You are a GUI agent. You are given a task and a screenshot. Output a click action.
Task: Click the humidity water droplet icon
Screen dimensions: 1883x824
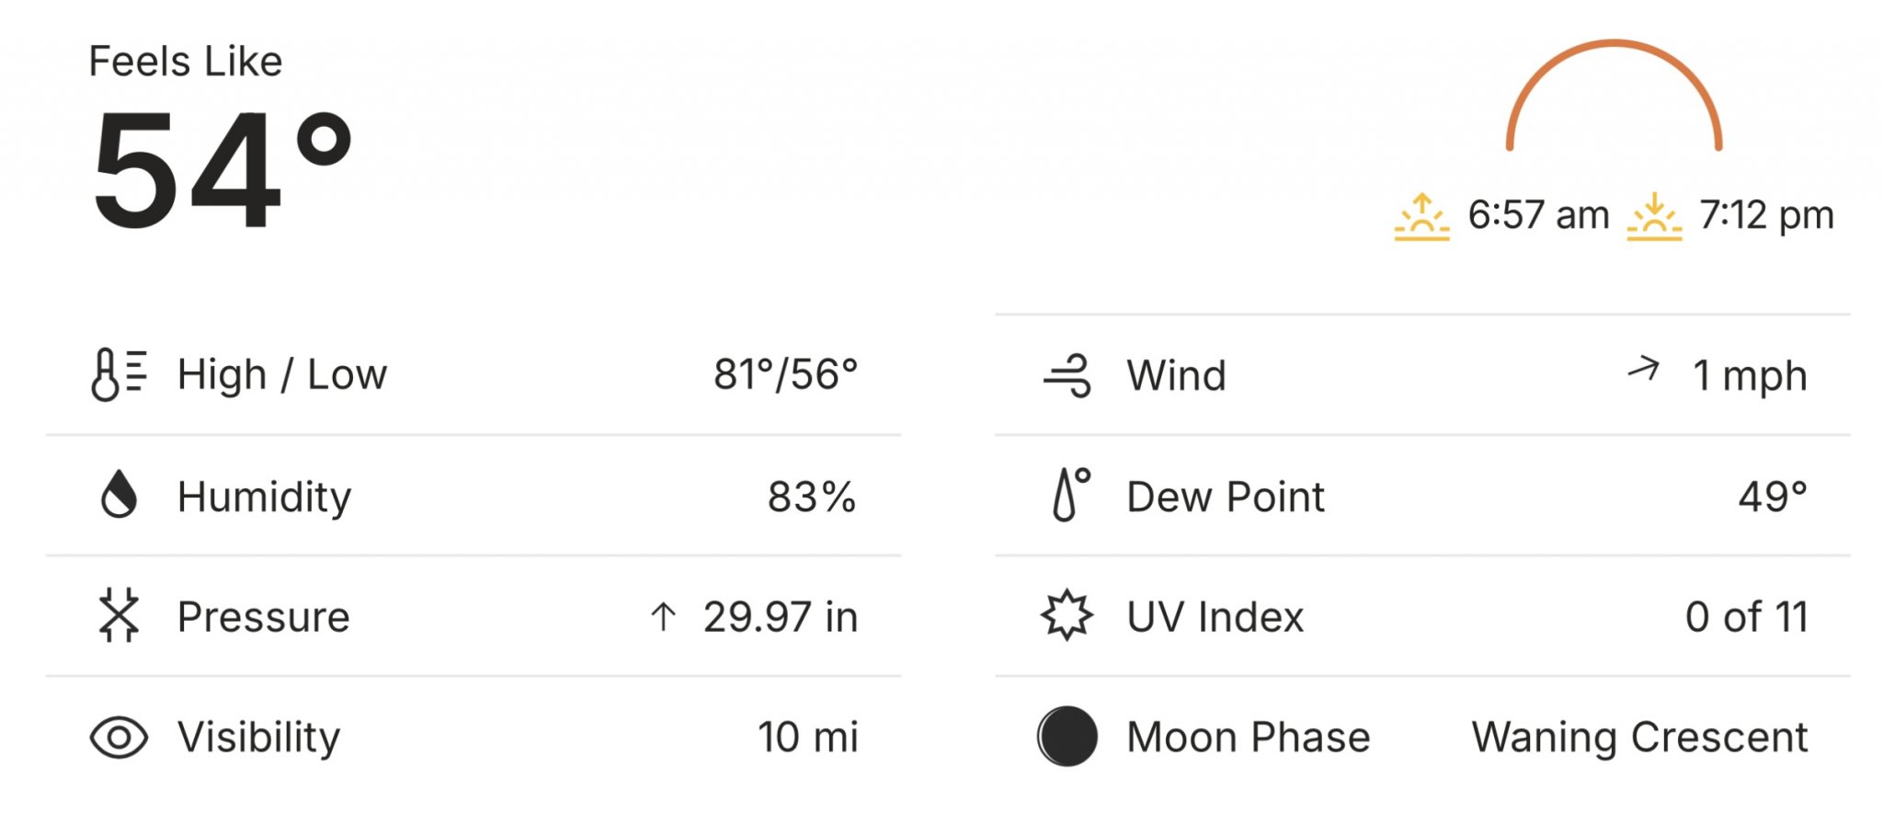click(119, 495)
